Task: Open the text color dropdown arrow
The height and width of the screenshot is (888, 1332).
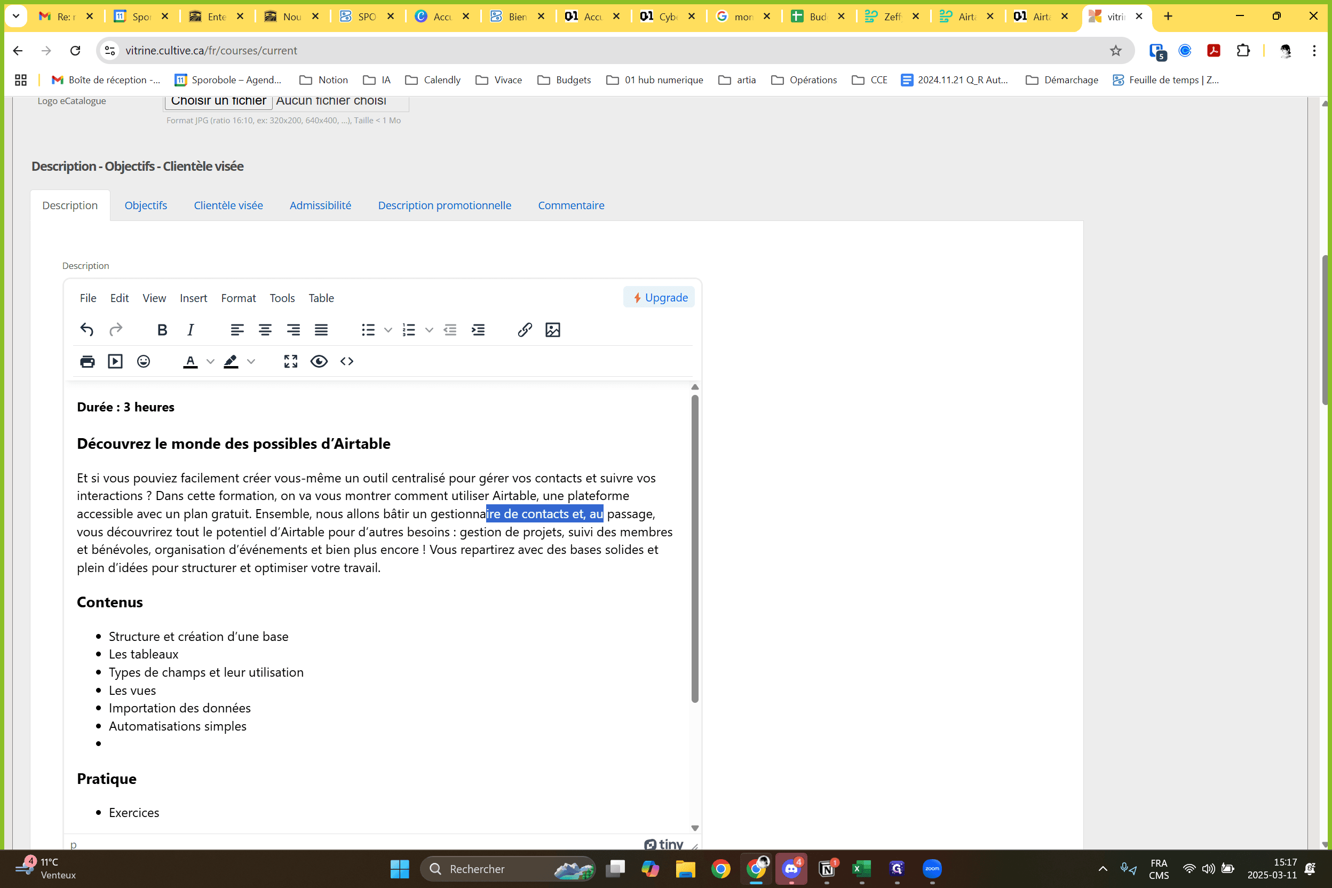Action: pos(211,361)
